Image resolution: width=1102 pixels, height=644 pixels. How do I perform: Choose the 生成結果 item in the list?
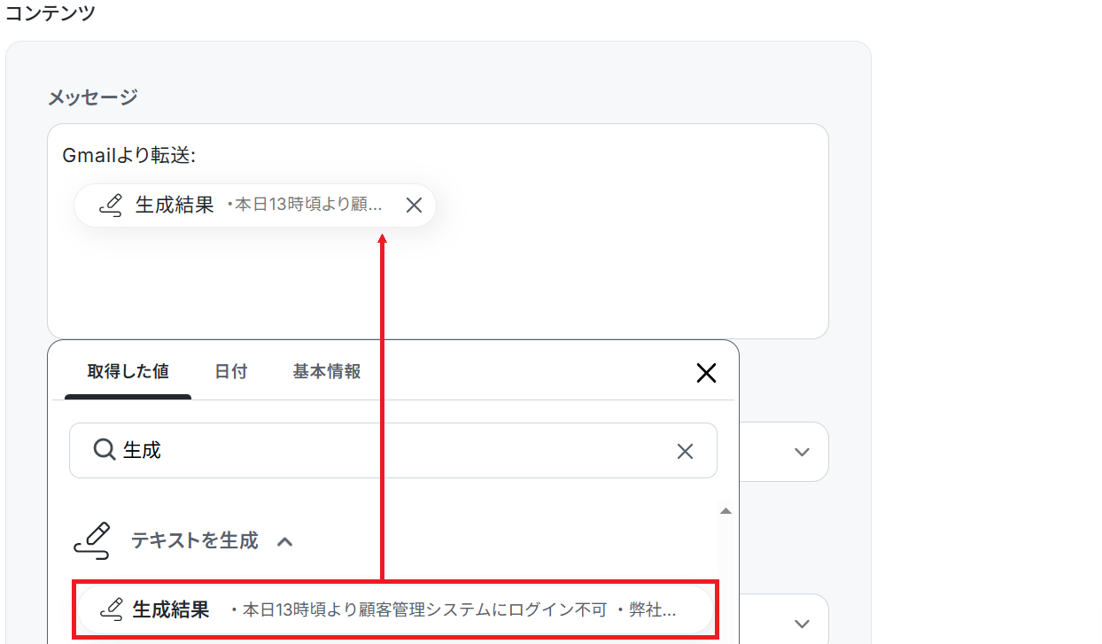pyautogui.click(x=395, y=609)
